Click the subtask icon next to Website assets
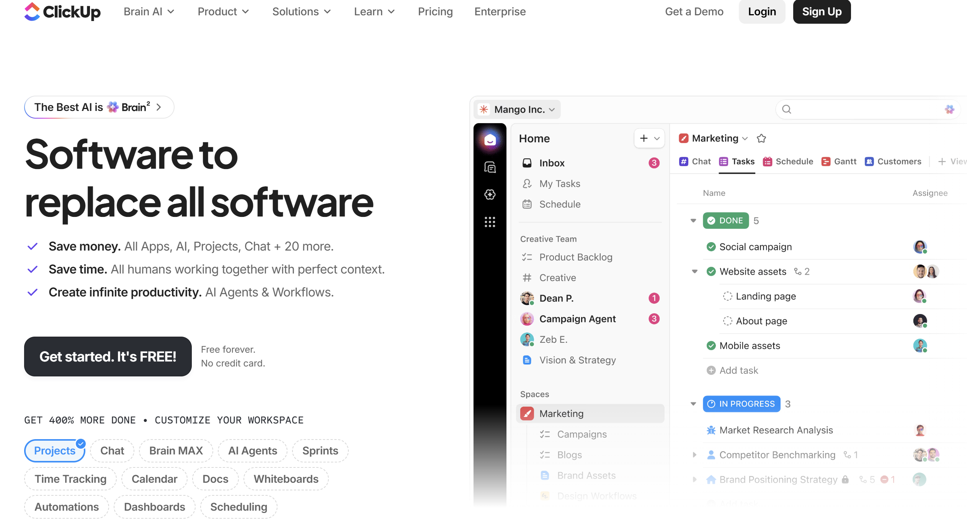 tap(798, 272)
